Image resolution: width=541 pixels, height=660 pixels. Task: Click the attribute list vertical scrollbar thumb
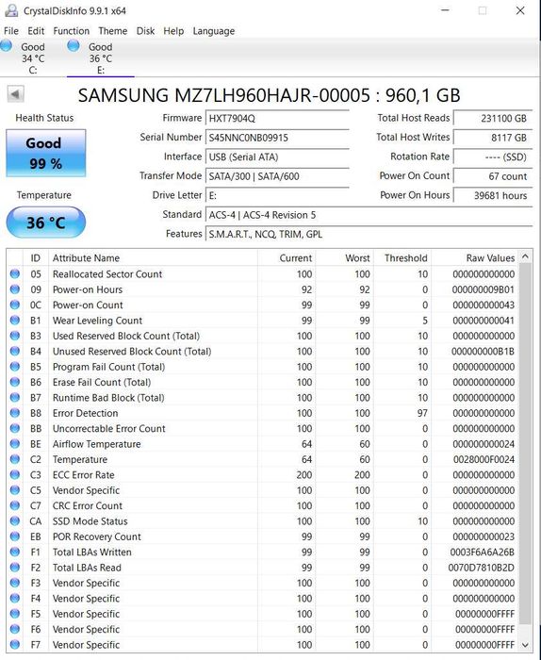(x=525, y=444)
